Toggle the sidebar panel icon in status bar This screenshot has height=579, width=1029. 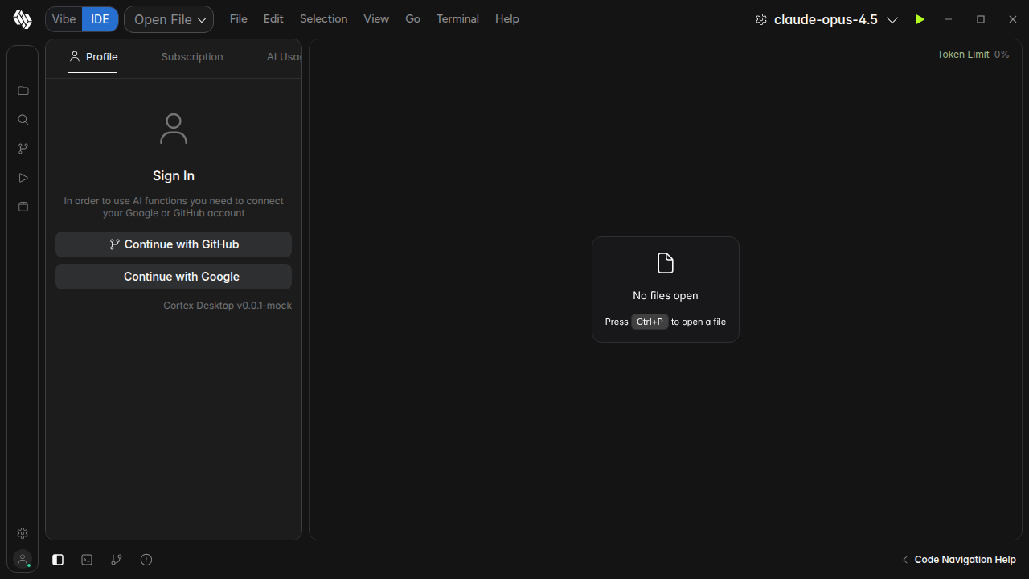58,560
